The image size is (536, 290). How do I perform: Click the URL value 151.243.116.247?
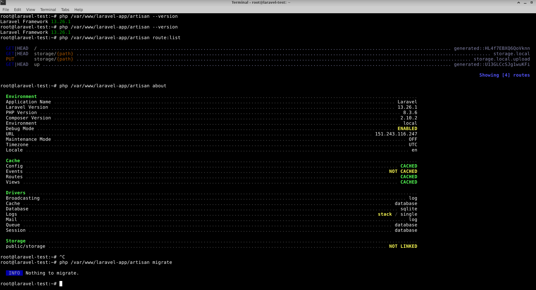(x=396, y=134)
